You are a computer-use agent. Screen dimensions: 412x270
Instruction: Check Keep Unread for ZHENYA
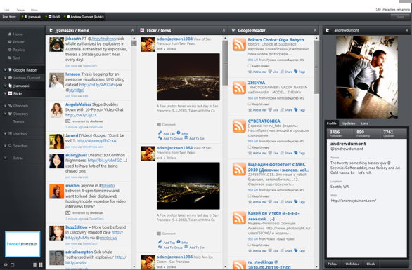(x=250, y=104)
